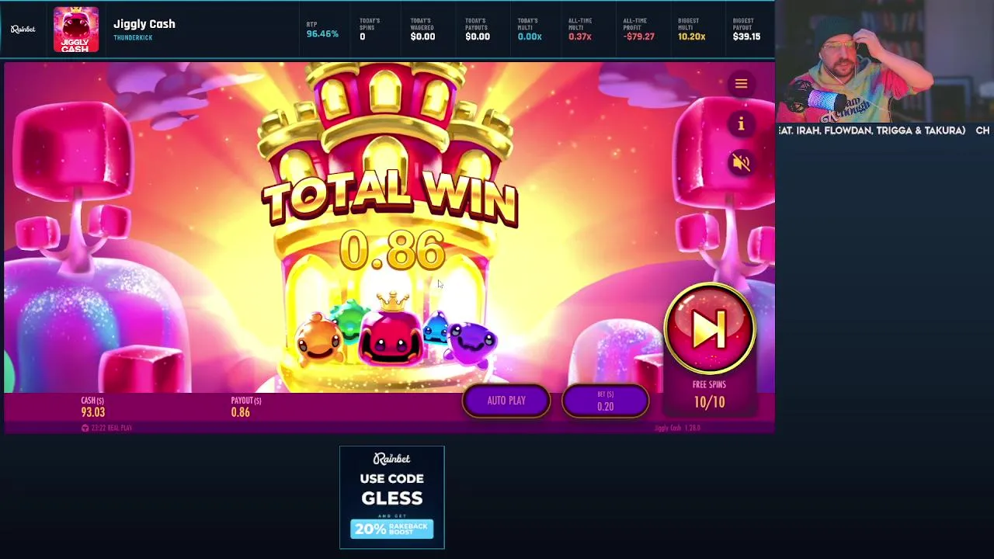Click the Rainbet promo code banner
Screen dimensions: 994x559
pyautogui.click(x=392, y=498)
